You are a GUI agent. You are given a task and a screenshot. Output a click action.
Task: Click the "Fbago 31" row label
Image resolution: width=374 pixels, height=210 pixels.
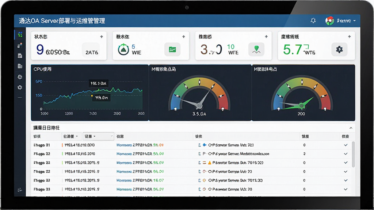click(x=42, y=145)
